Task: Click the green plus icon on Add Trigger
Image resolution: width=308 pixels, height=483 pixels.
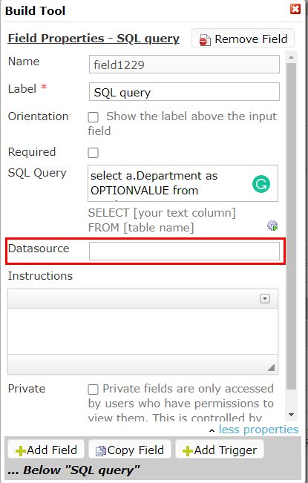Action: [x=188, y=451]
